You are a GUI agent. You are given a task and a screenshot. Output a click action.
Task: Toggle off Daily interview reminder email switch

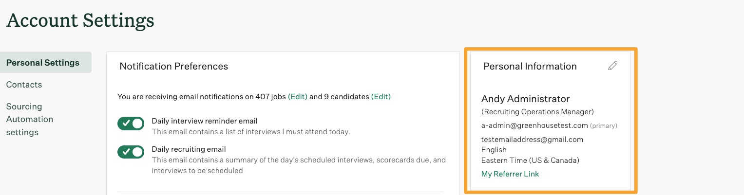pyautogui.click(x=131, y=124)
